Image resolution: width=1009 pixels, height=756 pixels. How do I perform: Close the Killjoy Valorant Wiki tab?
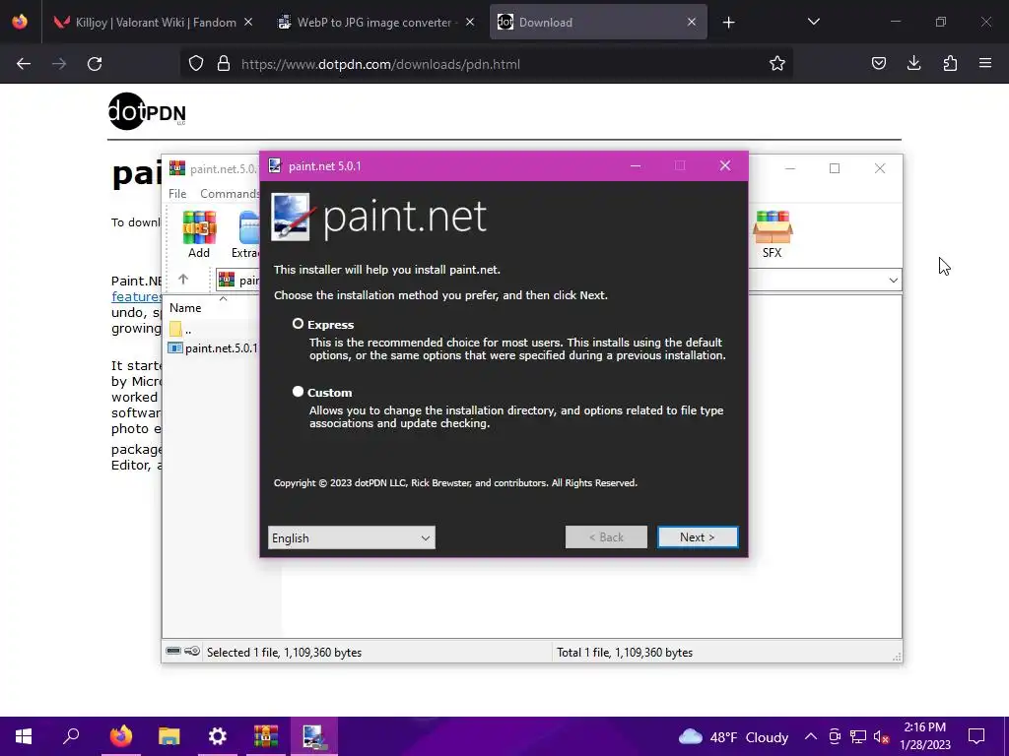click(x=248, y=23)
